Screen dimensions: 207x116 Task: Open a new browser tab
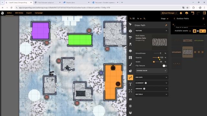122,2
